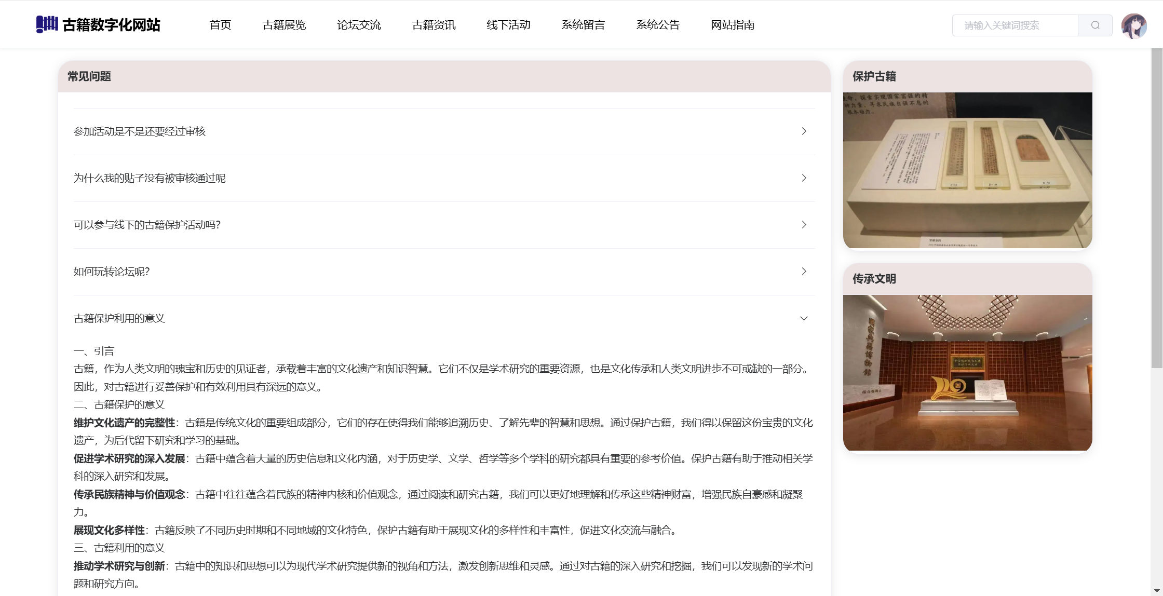Open the 首页 menu item
This screenshot has height=596, width=1163.
220,25
